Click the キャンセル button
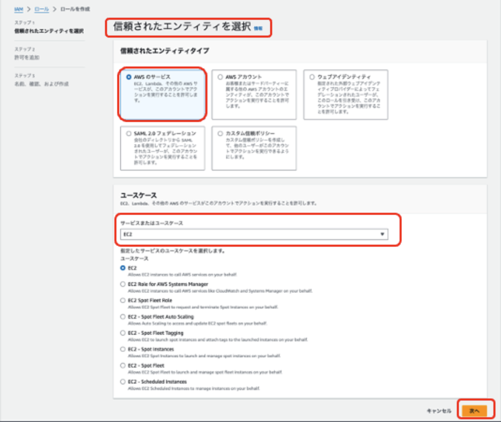Screen dimensions: 501x422 439,411
